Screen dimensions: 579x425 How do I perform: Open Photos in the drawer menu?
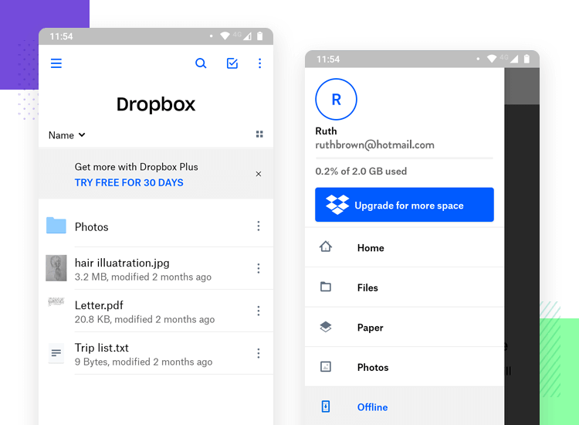coord(405,367)
